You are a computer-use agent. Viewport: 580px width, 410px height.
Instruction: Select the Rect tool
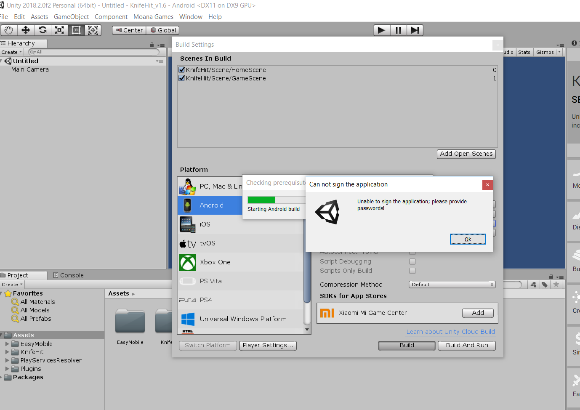coord(76,30)
